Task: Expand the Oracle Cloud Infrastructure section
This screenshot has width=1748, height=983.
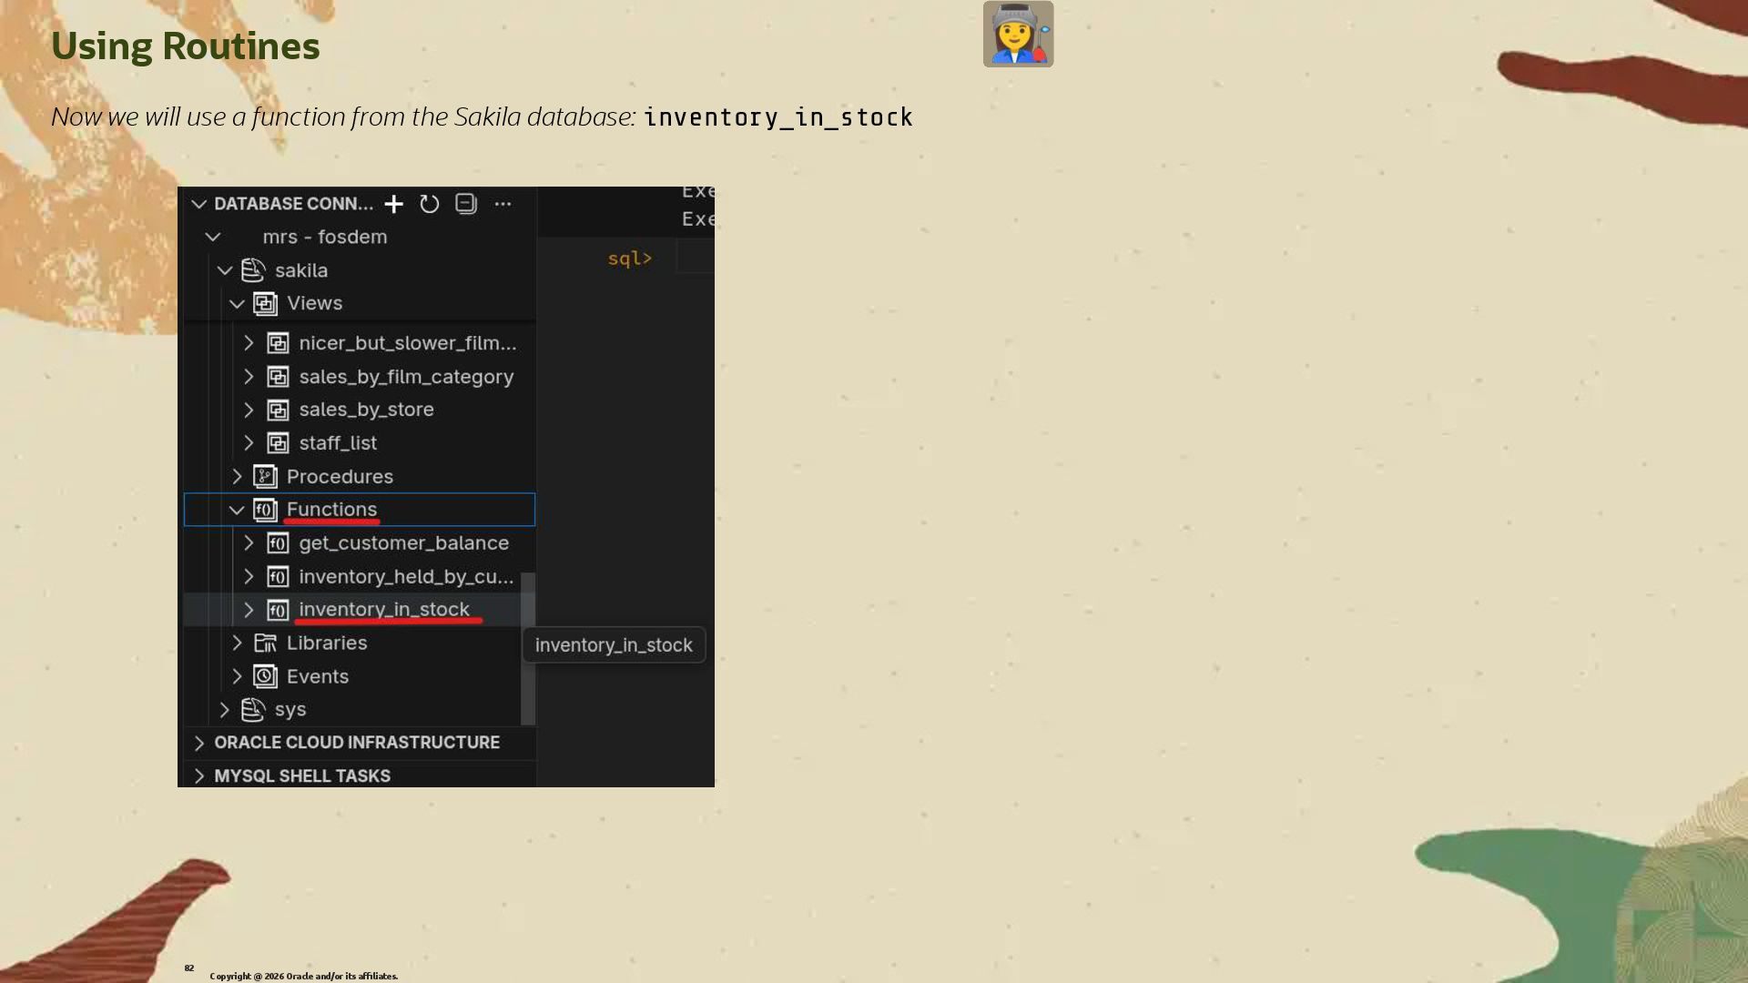Action: (x=199, y=744)
